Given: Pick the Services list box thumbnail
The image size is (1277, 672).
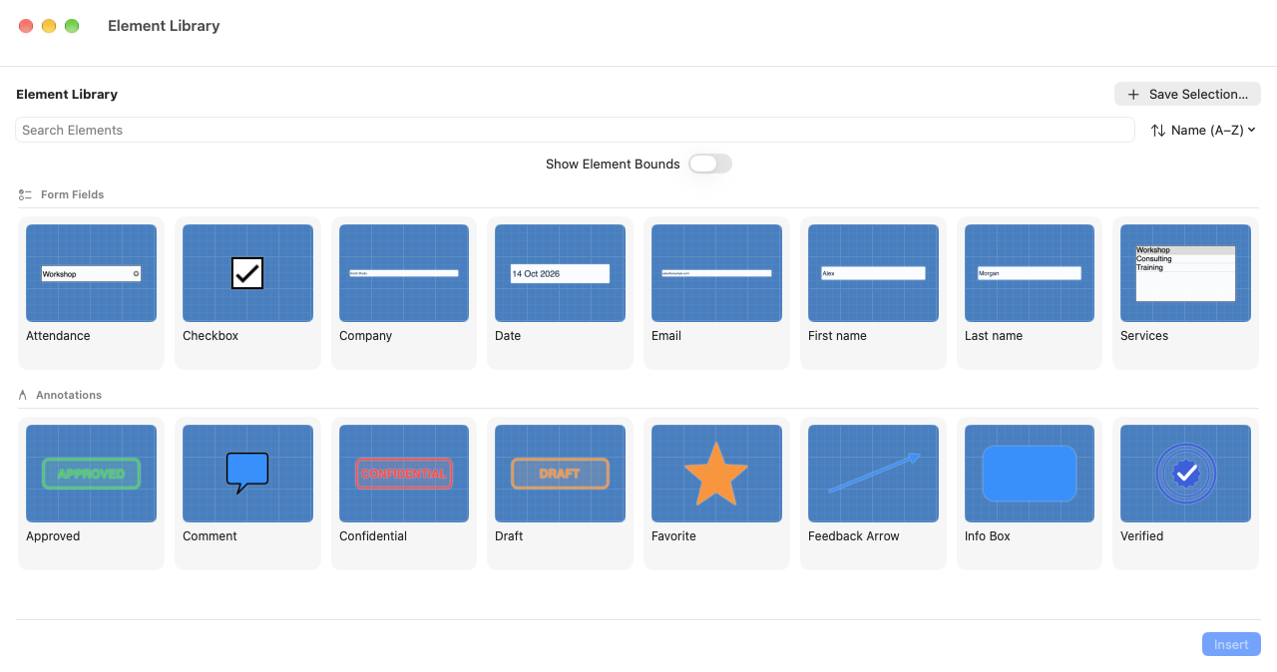Looking at the screenshot, I should (x=1185, y=273).
